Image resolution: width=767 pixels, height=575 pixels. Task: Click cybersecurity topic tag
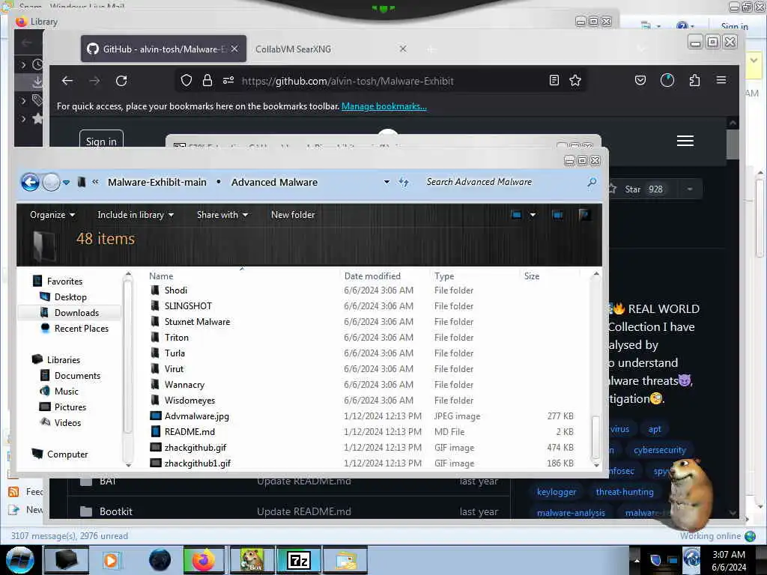pyautogui.click(x=659, y=450)
